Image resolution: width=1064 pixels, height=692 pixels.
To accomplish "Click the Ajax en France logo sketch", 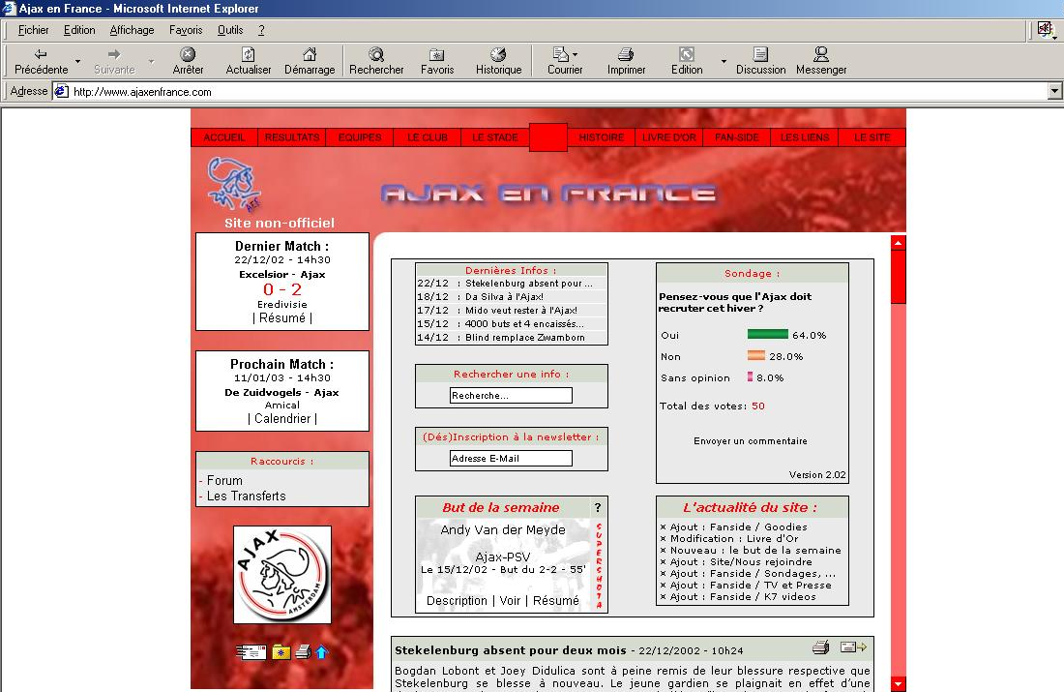I will (234, 185).
